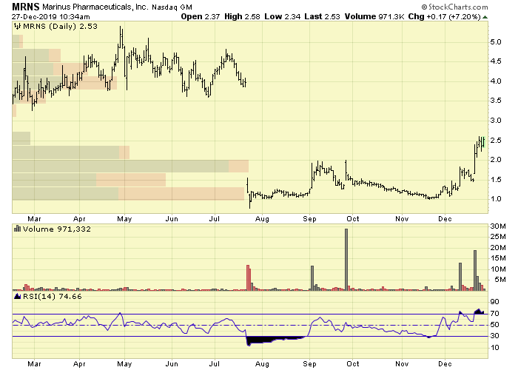Click the volume bars icon in legend
The height and width of the screenshot is (370, 518).
point(18,229)
